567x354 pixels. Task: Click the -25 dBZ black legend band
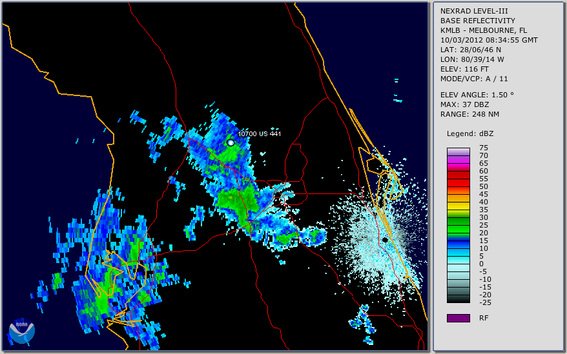tap(458, 299)
